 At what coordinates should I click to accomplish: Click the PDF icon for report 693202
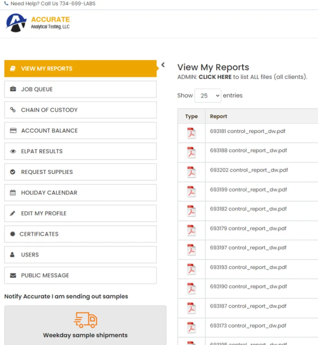(191, 172)
